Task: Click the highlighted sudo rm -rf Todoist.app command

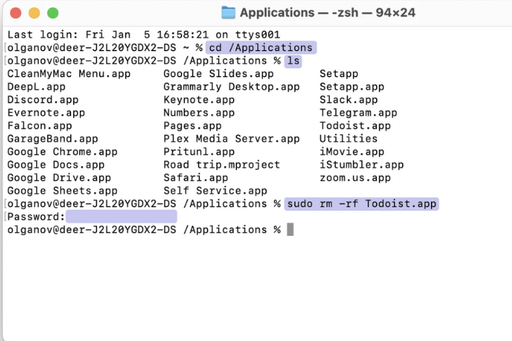Action: (361, 204)
